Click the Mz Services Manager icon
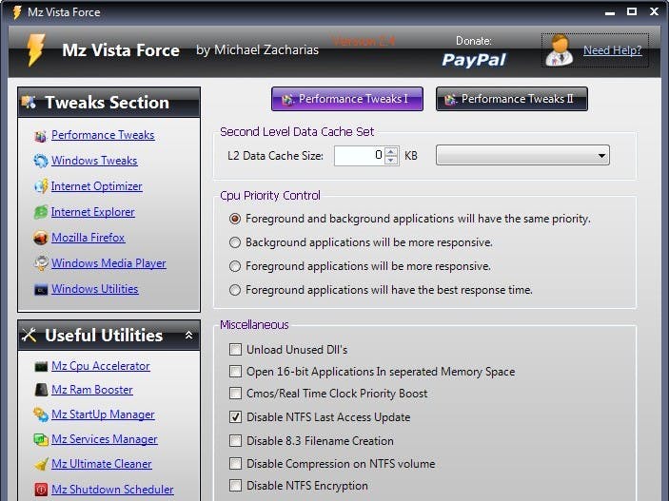This screenshot has width=669, height=501. [x=41, y=439]
